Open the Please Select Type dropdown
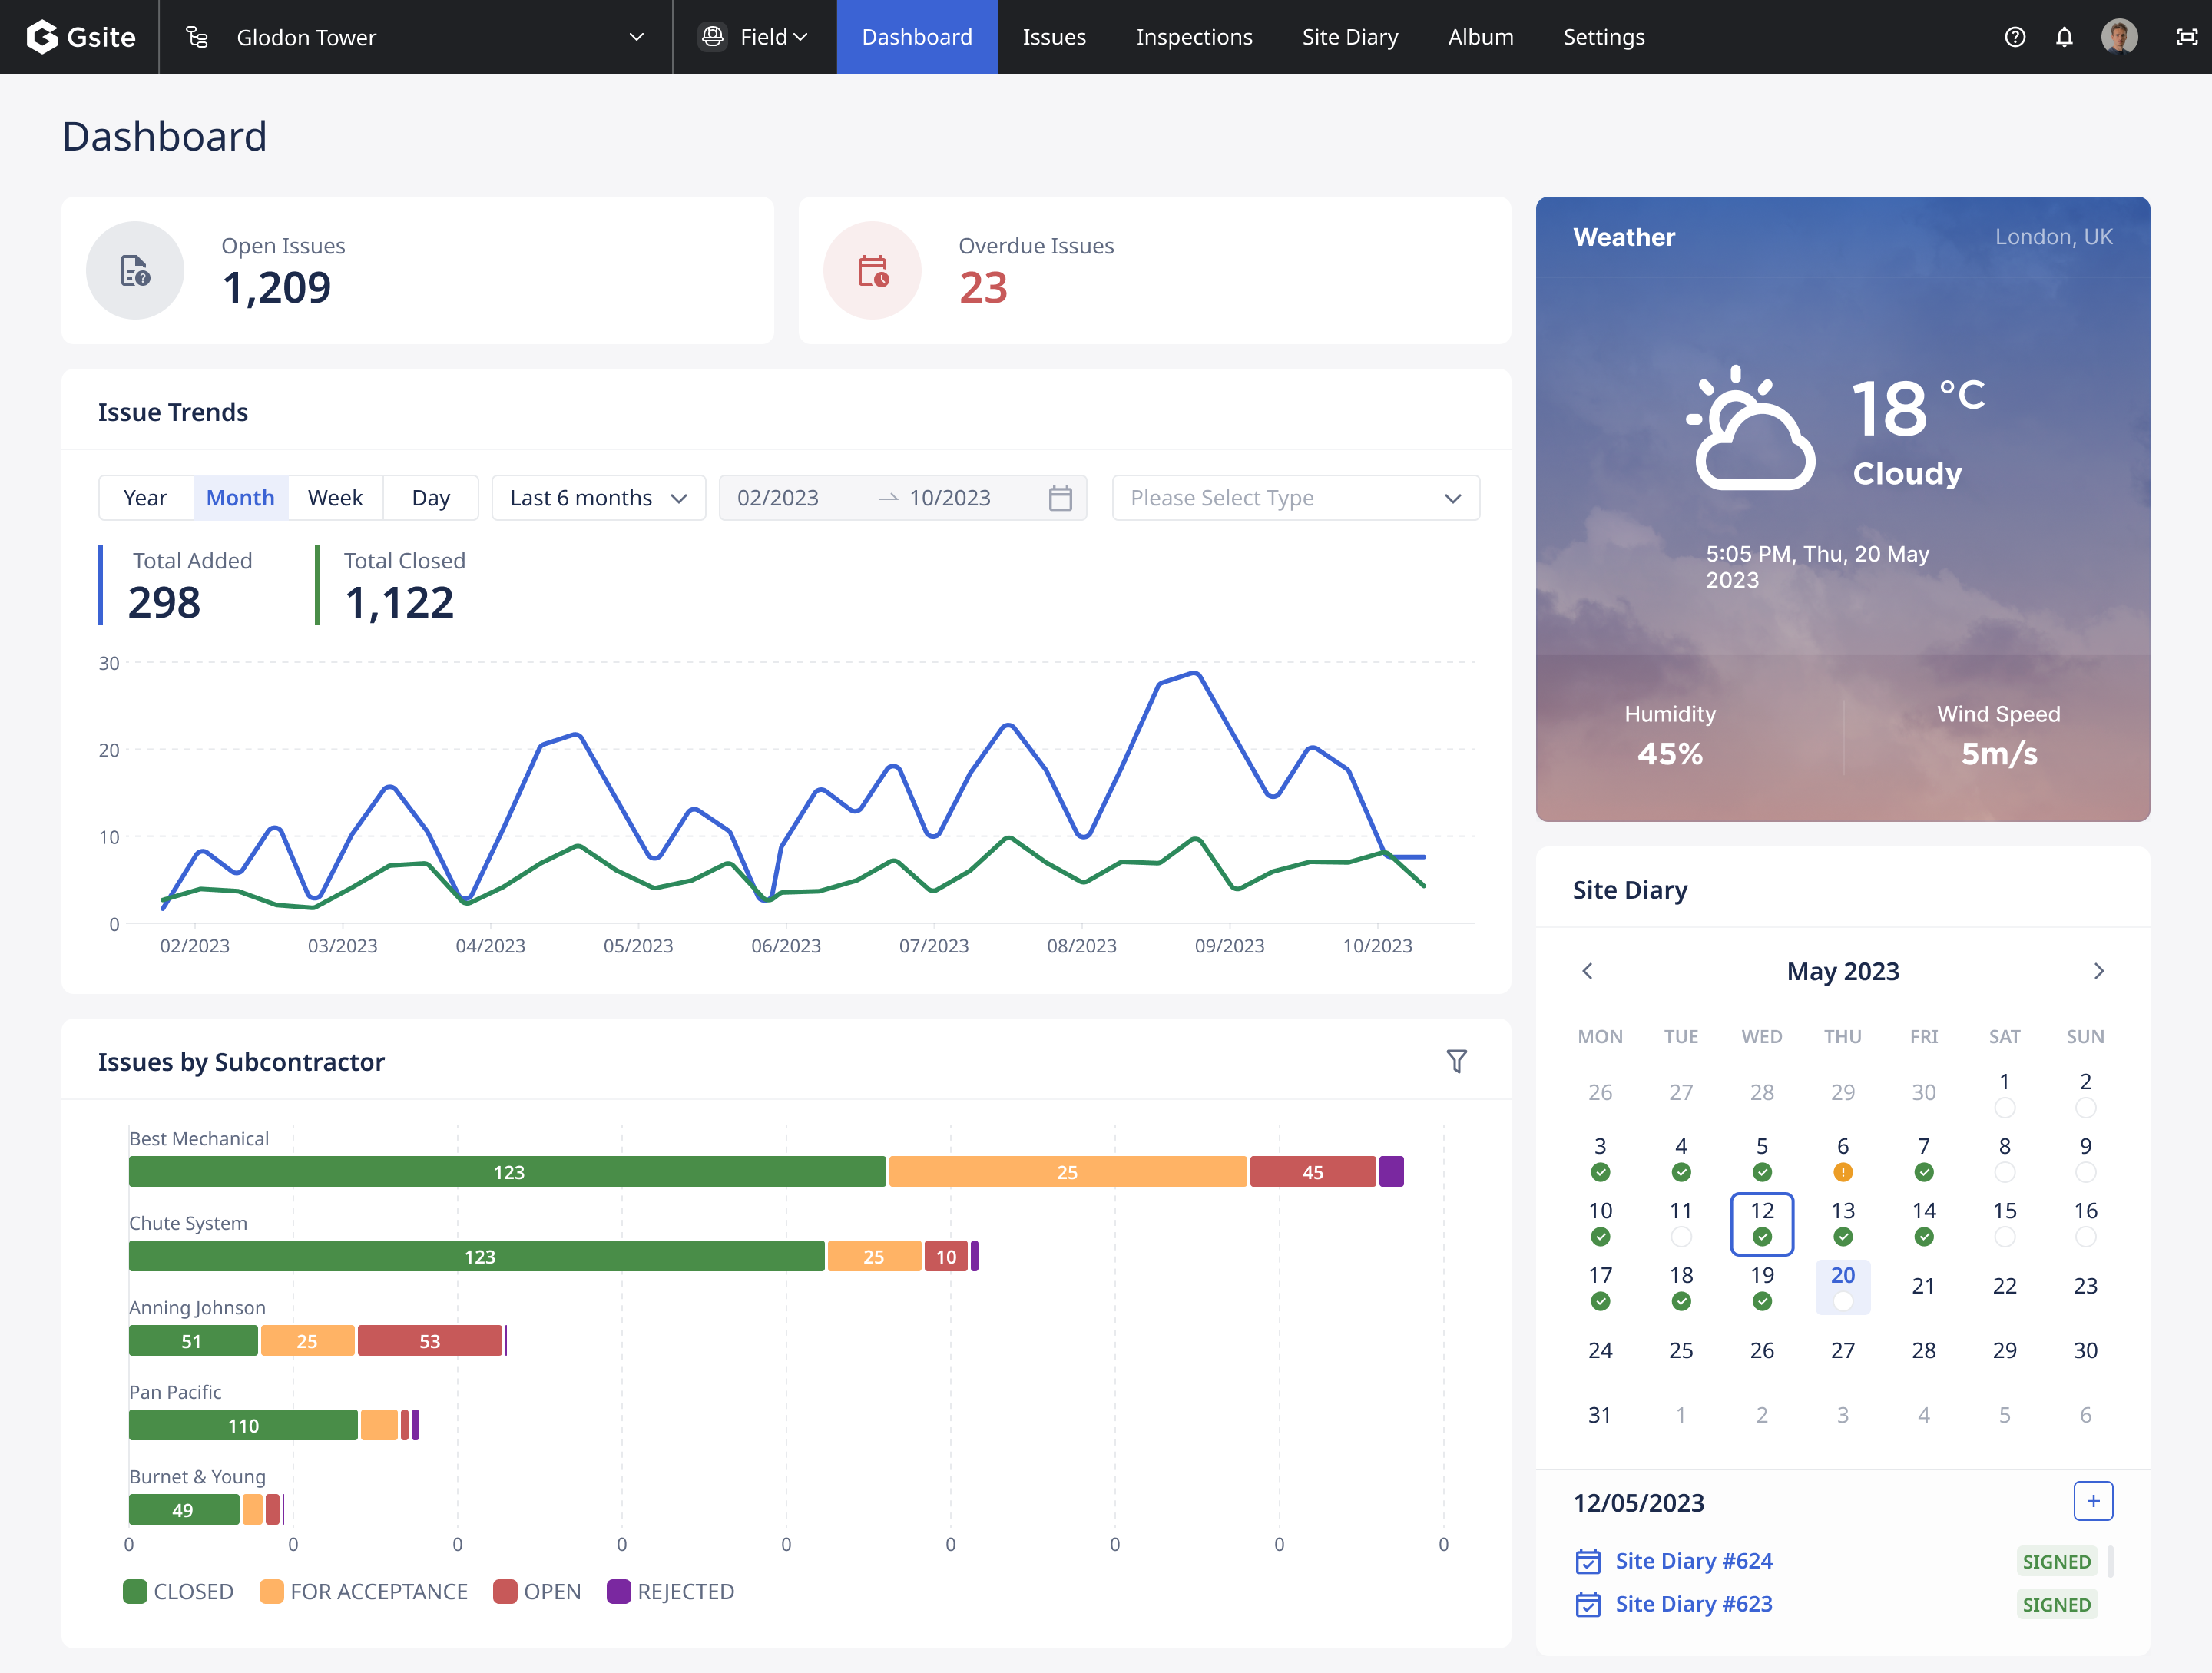The image size is (2212, 1673). click(1295, 498)
